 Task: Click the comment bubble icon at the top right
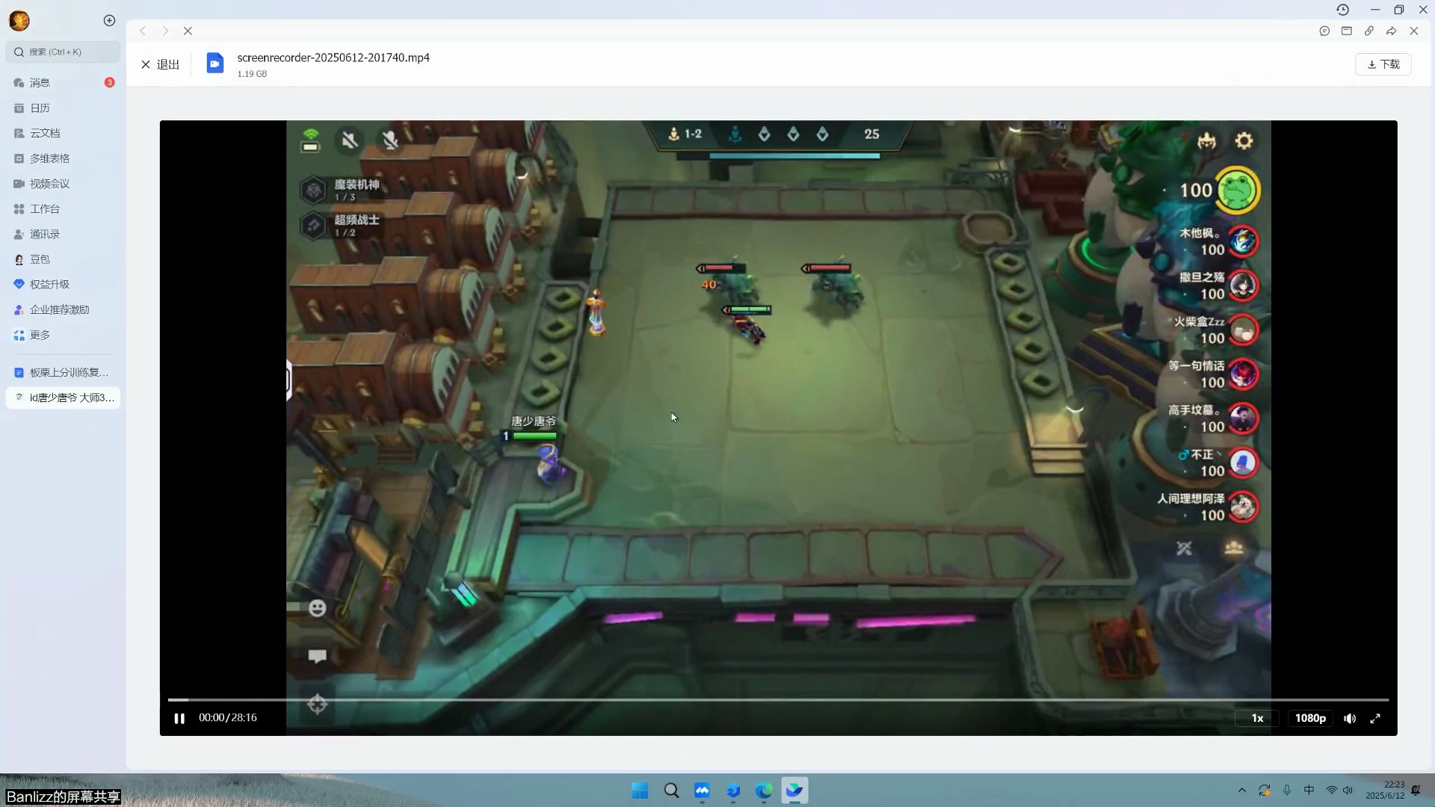(1324, 31)
